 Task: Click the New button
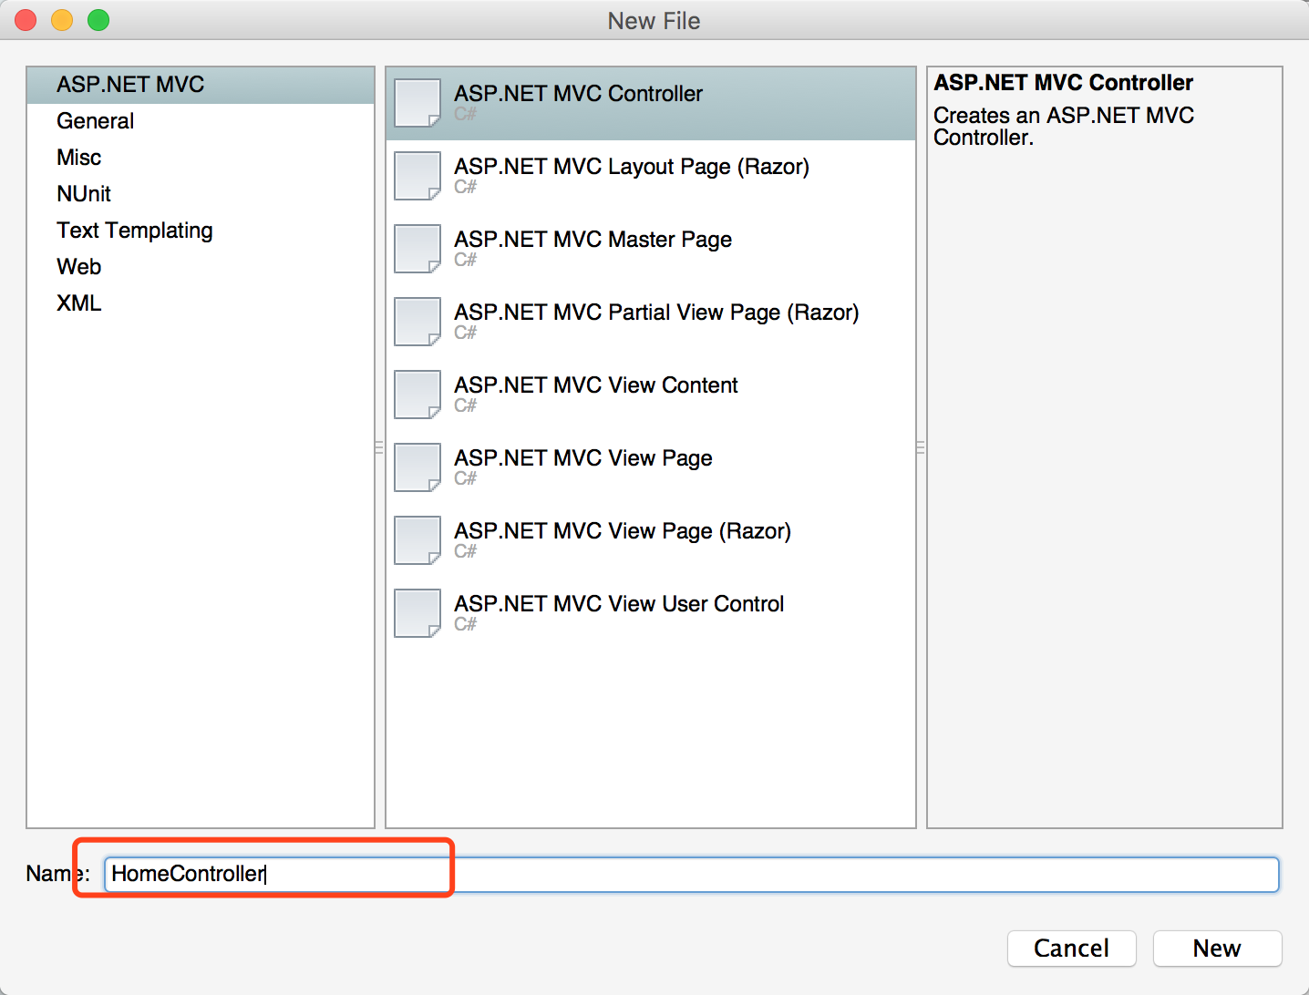(1218, 949)
